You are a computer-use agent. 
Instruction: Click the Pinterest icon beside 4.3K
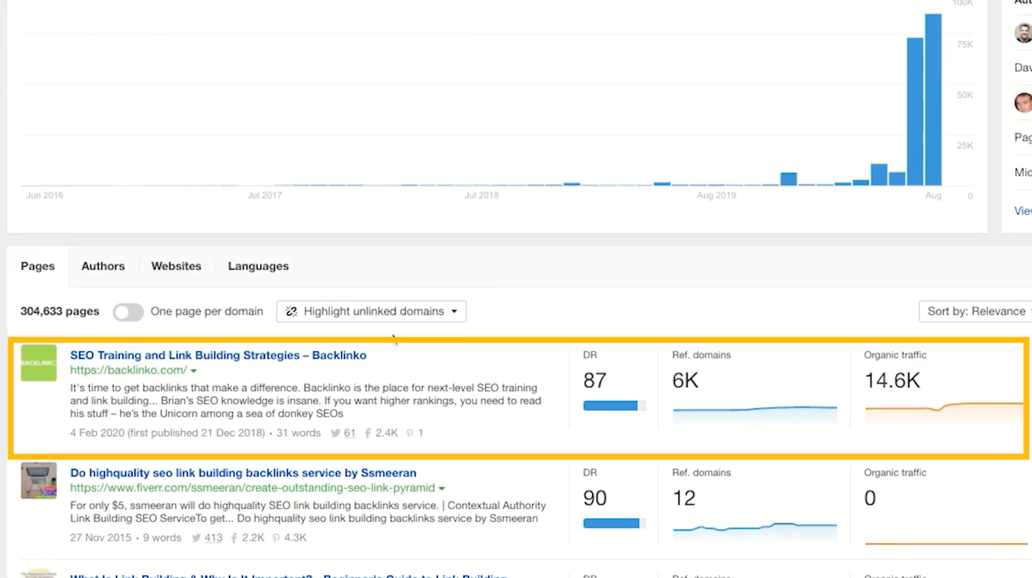[276, 538]
